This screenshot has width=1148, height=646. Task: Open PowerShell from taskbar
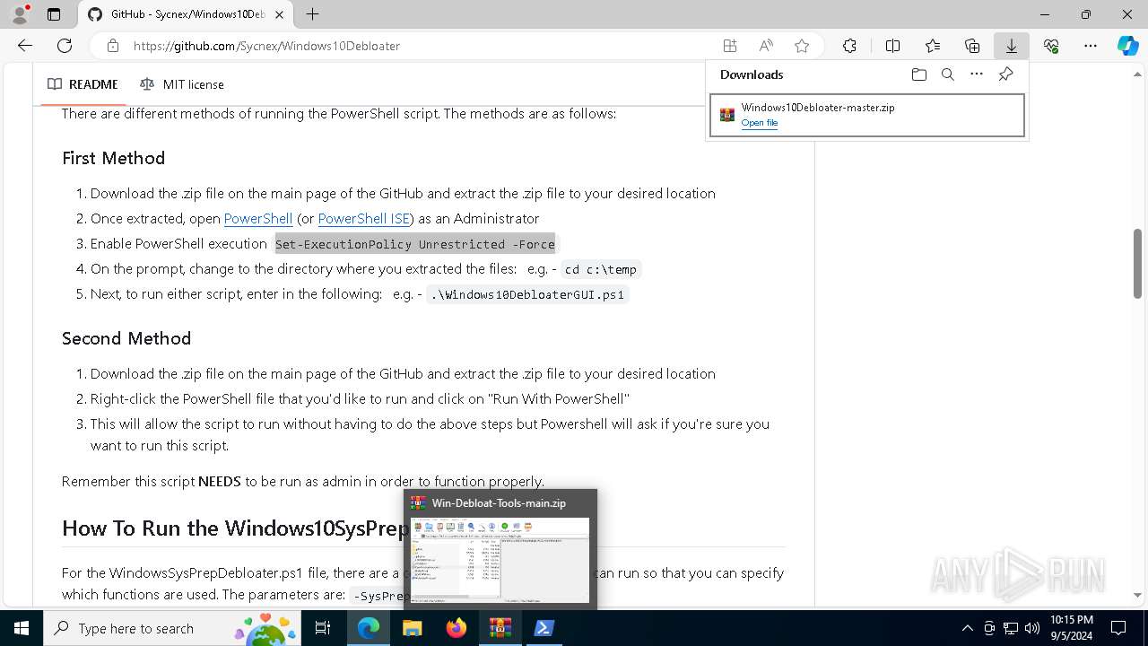pos(544,628)
